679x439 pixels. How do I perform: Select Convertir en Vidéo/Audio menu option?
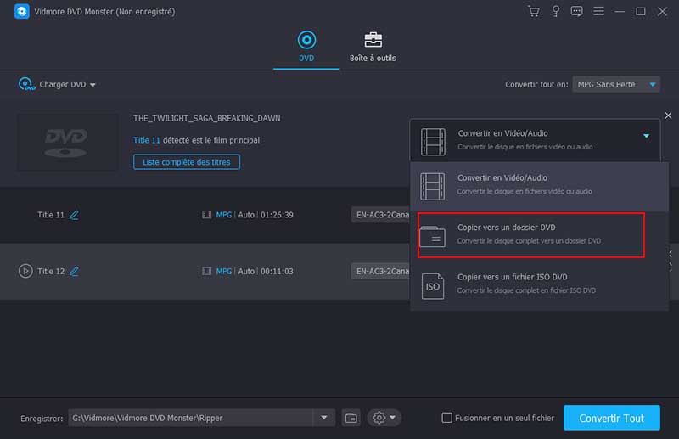(x=539, y=185)
